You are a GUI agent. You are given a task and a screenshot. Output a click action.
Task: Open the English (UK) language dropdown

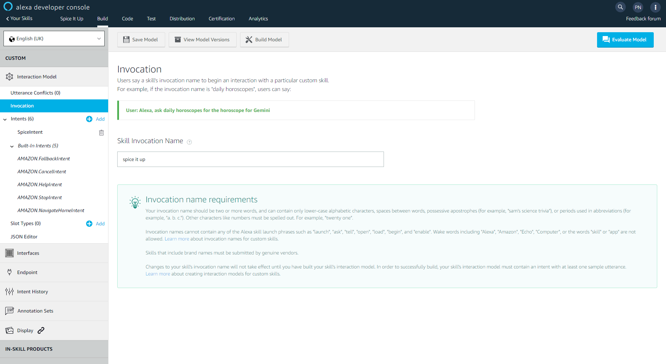click(x=54, y=38)
